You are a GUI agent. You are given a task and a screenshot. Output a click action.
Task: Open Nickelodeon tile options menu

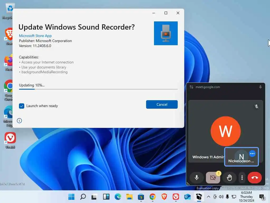coord(252,154)
